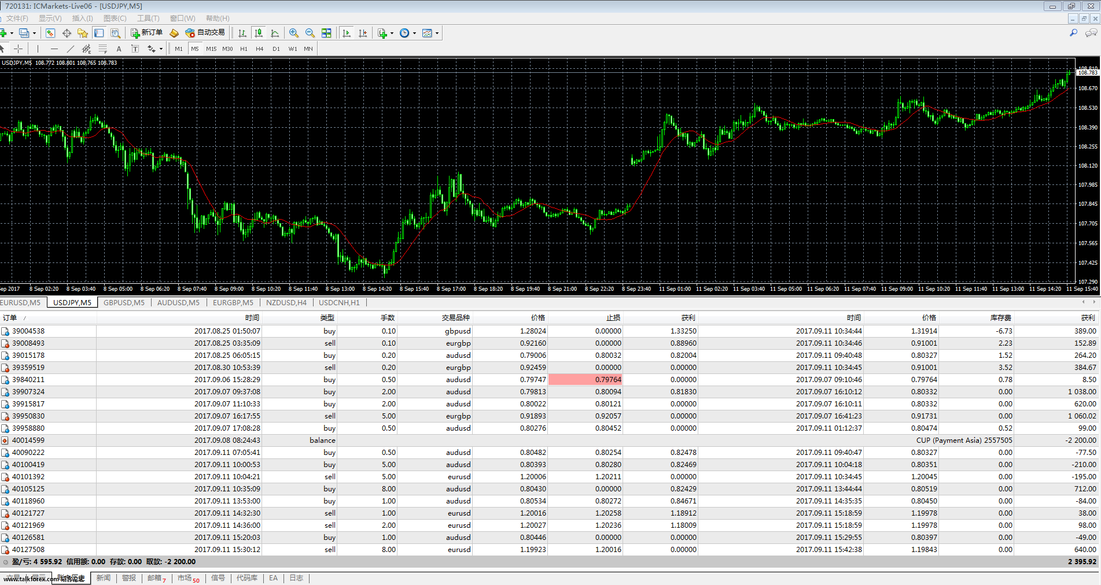Select order row 40127508
Screen dimensions: 1101x585
550,550
